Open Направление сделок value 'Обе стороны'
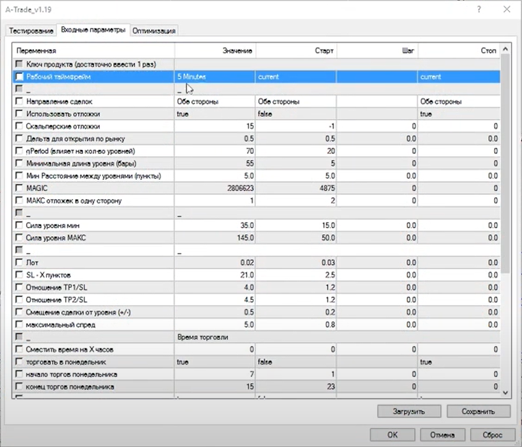This screenshot has height=447, width=522. pos(214,102)
